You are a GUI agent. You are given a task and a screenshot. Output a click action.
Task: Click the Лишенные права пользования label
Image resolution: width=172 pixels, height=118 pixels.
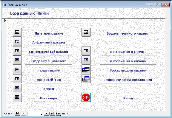click(128, 80)
